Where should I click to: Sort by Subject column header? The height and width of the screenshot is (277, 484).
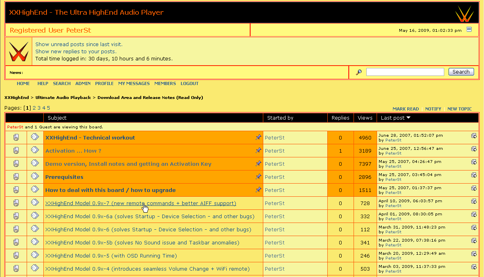pyautogui.click(x=57, y=118)
